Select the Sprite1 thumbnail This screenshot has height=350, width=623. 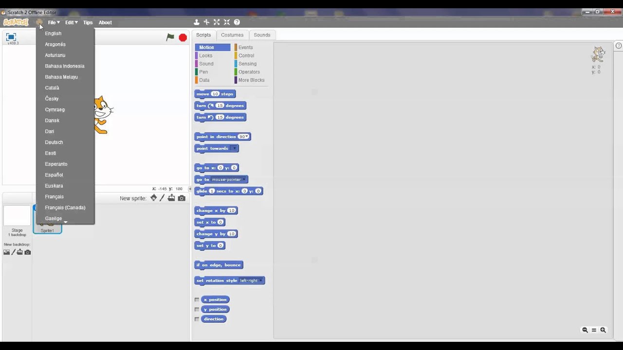point(48,219)
